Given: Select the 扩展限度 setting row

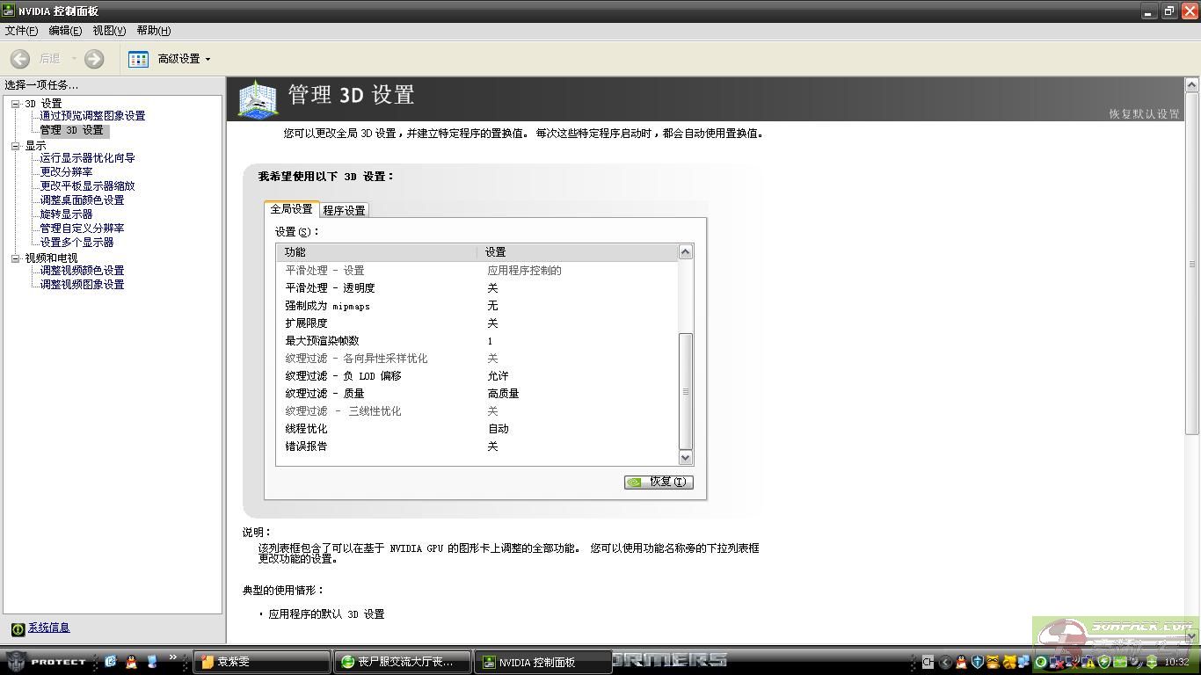Looking at the screenshot, I should coord(477,323).
